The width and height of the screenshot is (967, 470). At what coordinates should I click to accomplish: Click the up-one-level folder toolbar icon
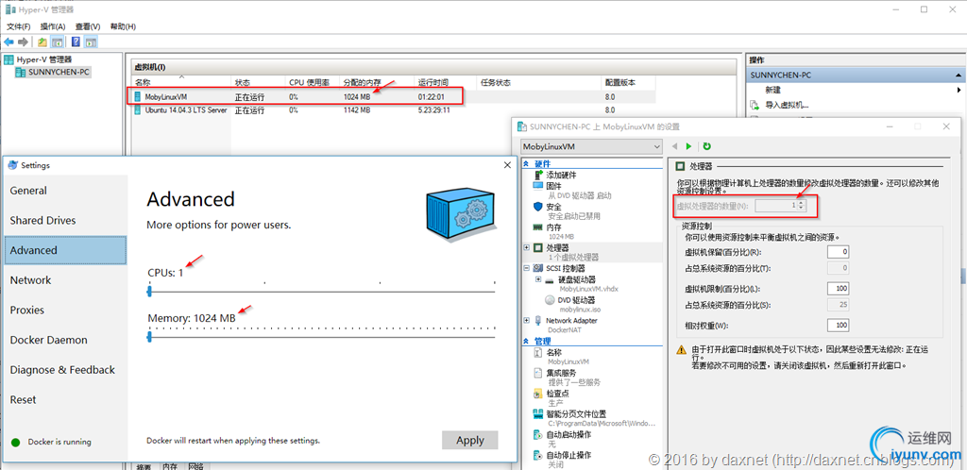pyautogui.click(x=42, y=42)
